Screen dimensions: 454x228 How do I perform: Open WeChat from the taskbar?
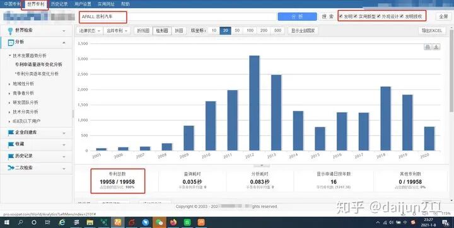[x=160, y=222]
